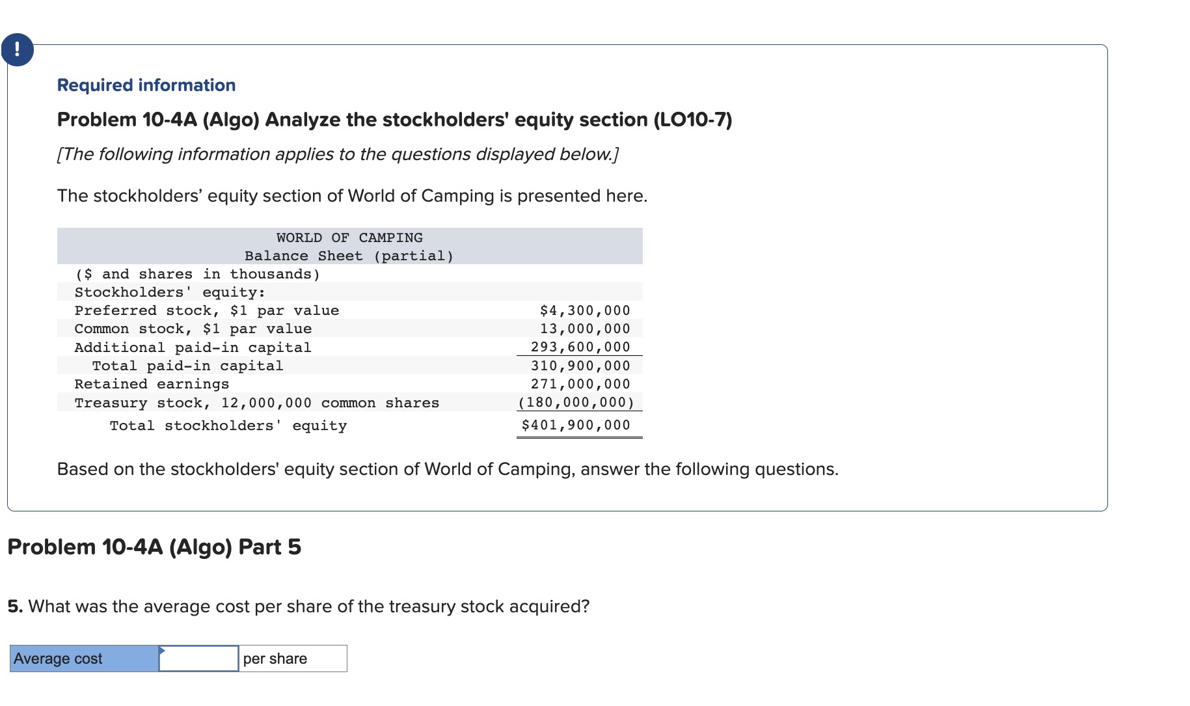Screen dimensions: 1190x706
Task: Click the Required information heading
Action: coord(144,85)
